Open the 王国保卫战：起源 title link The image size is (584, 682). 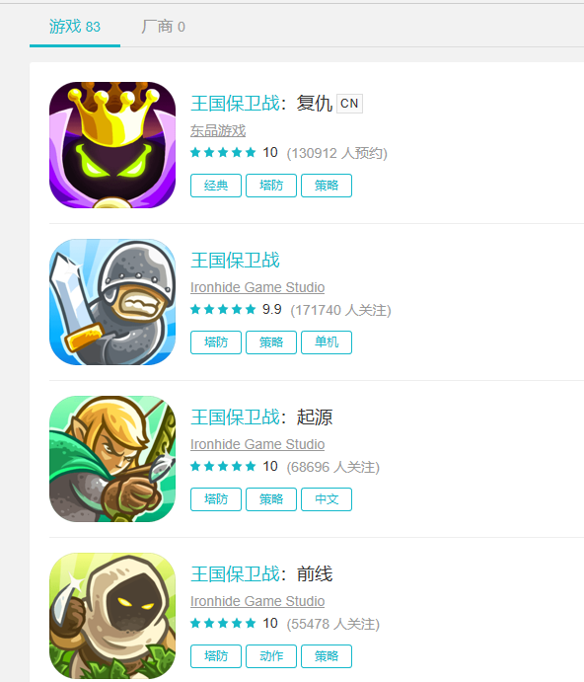click(261, 417)
